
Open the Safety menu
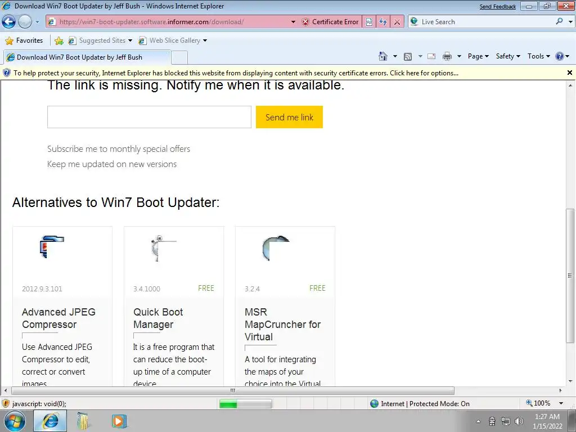(x=508, y=56)
